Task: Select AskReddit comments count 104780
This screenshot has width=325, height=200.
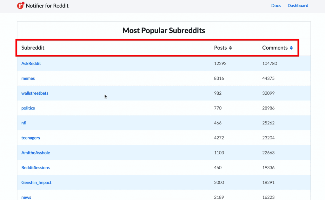Action: pos(270,63)
